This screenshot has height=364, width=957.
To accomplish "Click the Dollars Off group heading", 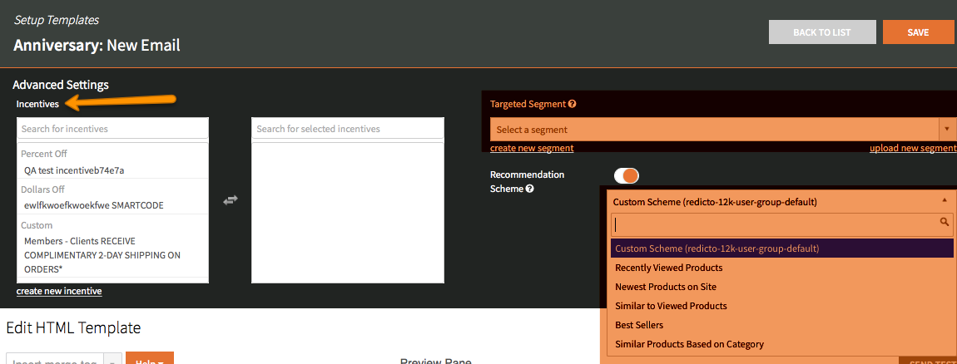I will point(42,189).
